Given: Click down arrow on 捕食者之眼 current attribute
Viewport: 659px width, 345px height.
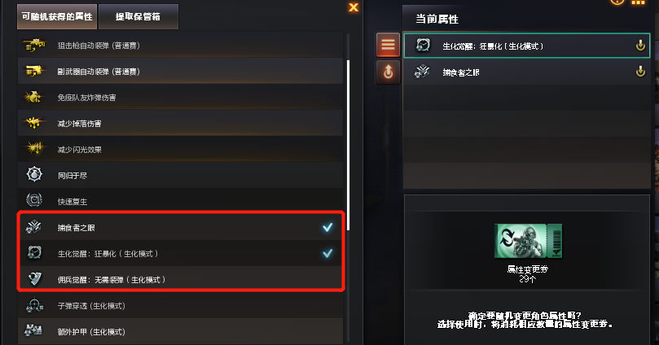Looking at the screenshot, I should click(640, 72).
